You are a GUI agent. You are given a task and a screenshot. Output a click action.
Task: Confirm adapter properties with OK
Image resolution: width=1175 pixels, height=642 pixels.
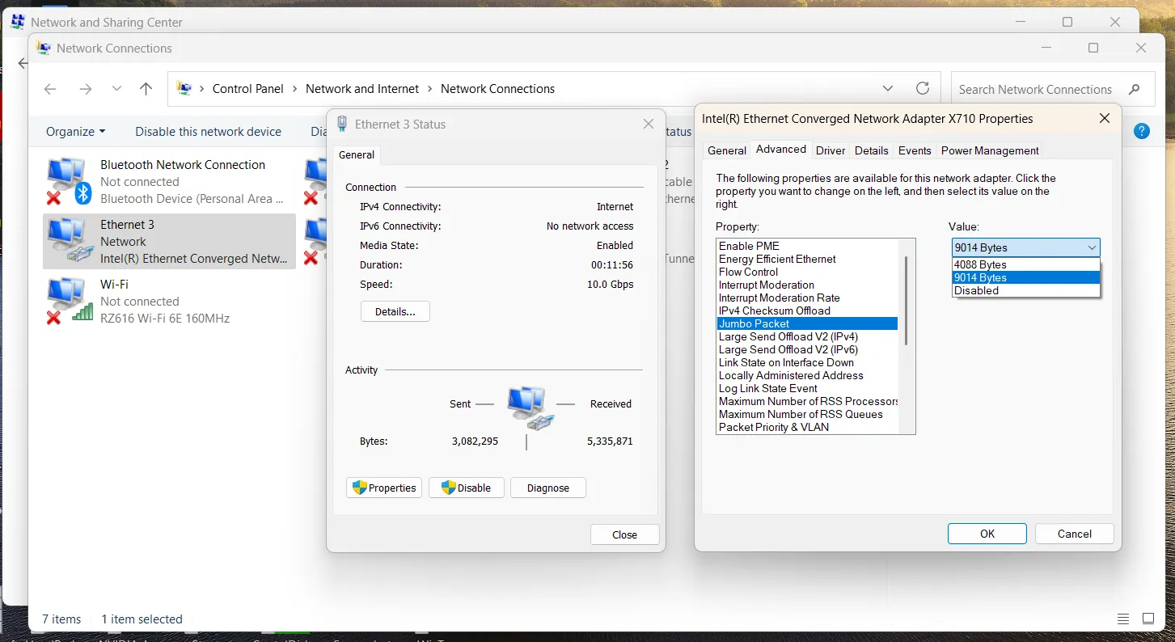(987, 534)
